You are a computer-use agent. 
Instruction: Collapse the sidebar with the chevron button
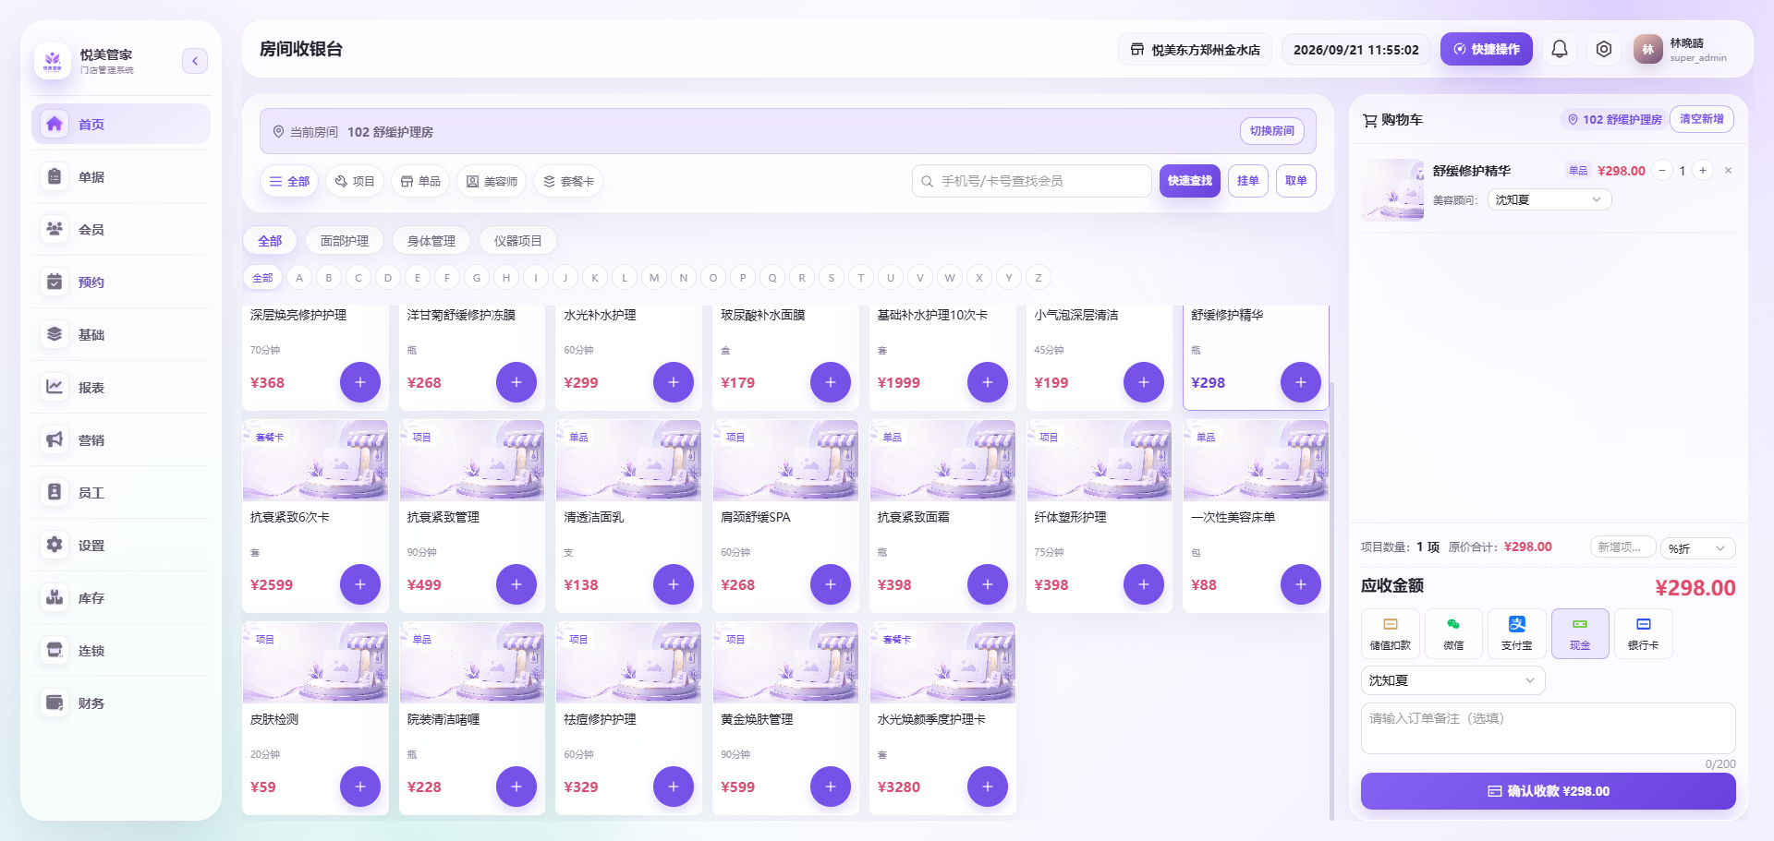[x=195, y=61]
